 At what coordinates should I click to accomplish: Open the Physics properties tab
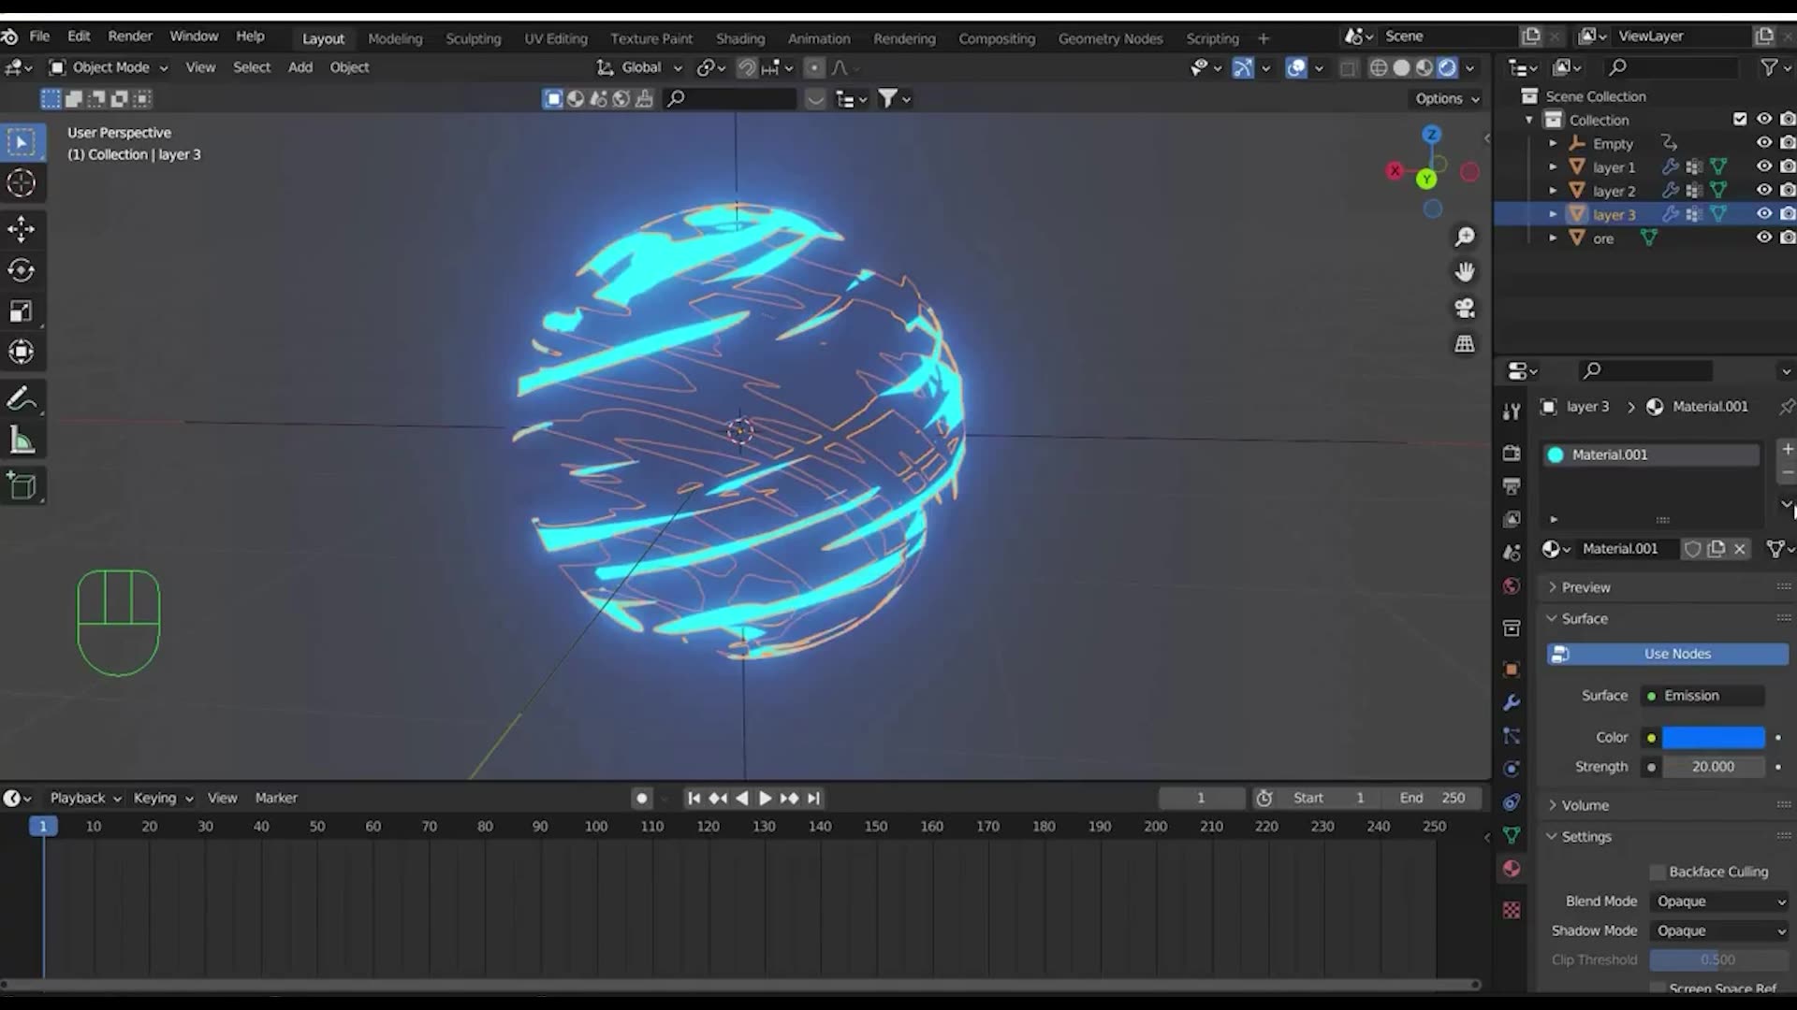(x=1512, y=769)
